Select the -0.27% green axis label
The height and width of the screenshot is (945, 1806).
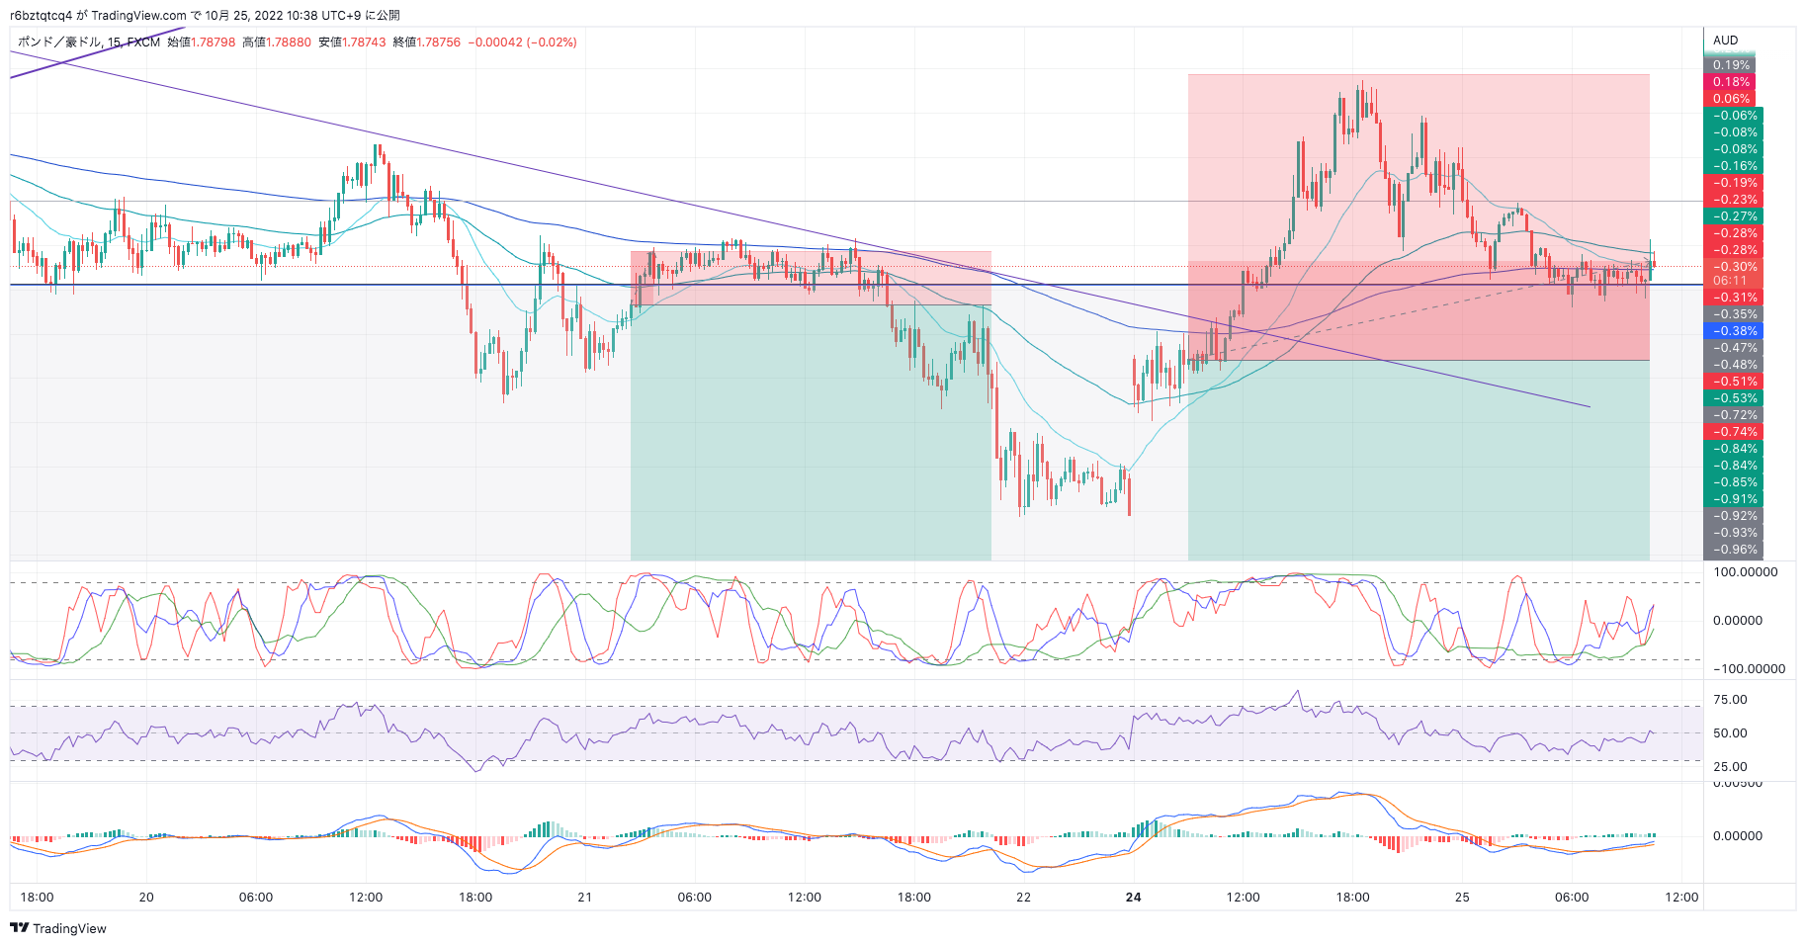(1735, 216)
